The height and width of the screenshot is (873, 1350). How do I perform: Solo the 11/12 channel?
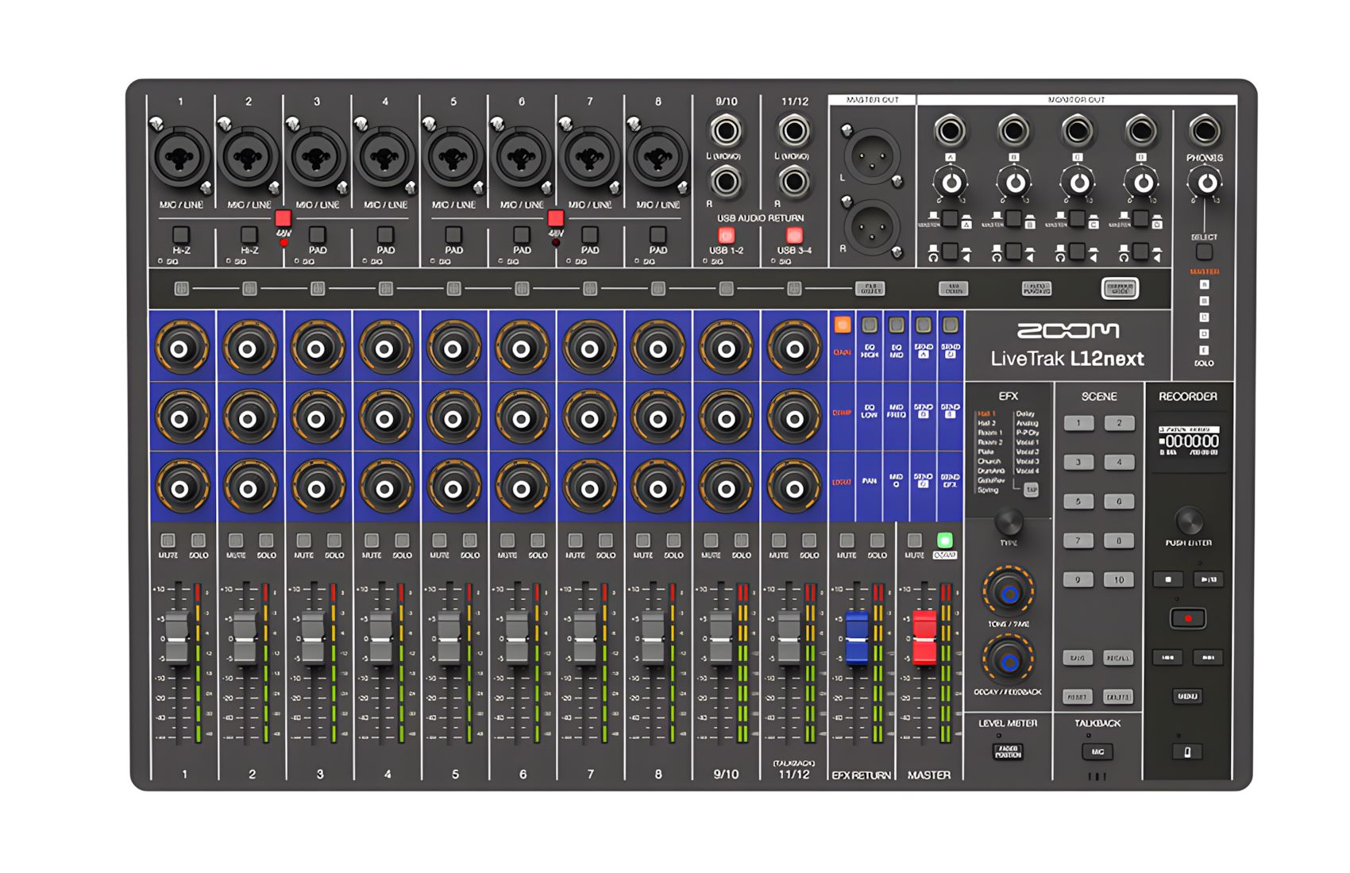pos(809,540)
